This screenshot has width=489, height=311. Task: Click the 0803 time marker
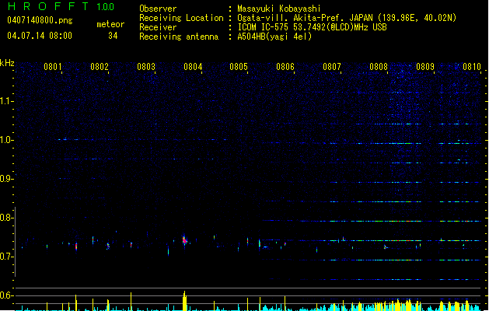146,67
